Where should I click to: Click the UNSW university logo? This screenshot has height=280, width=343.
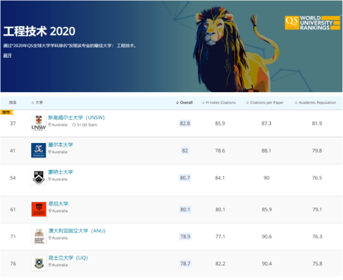[39, 123]
